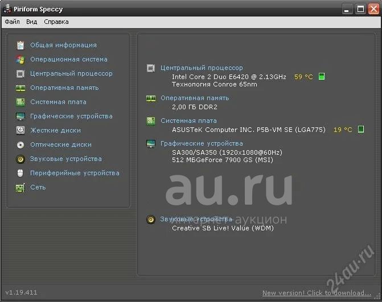Open the Периферийные устройства section
382x302 pixels.
pos(75,173)
